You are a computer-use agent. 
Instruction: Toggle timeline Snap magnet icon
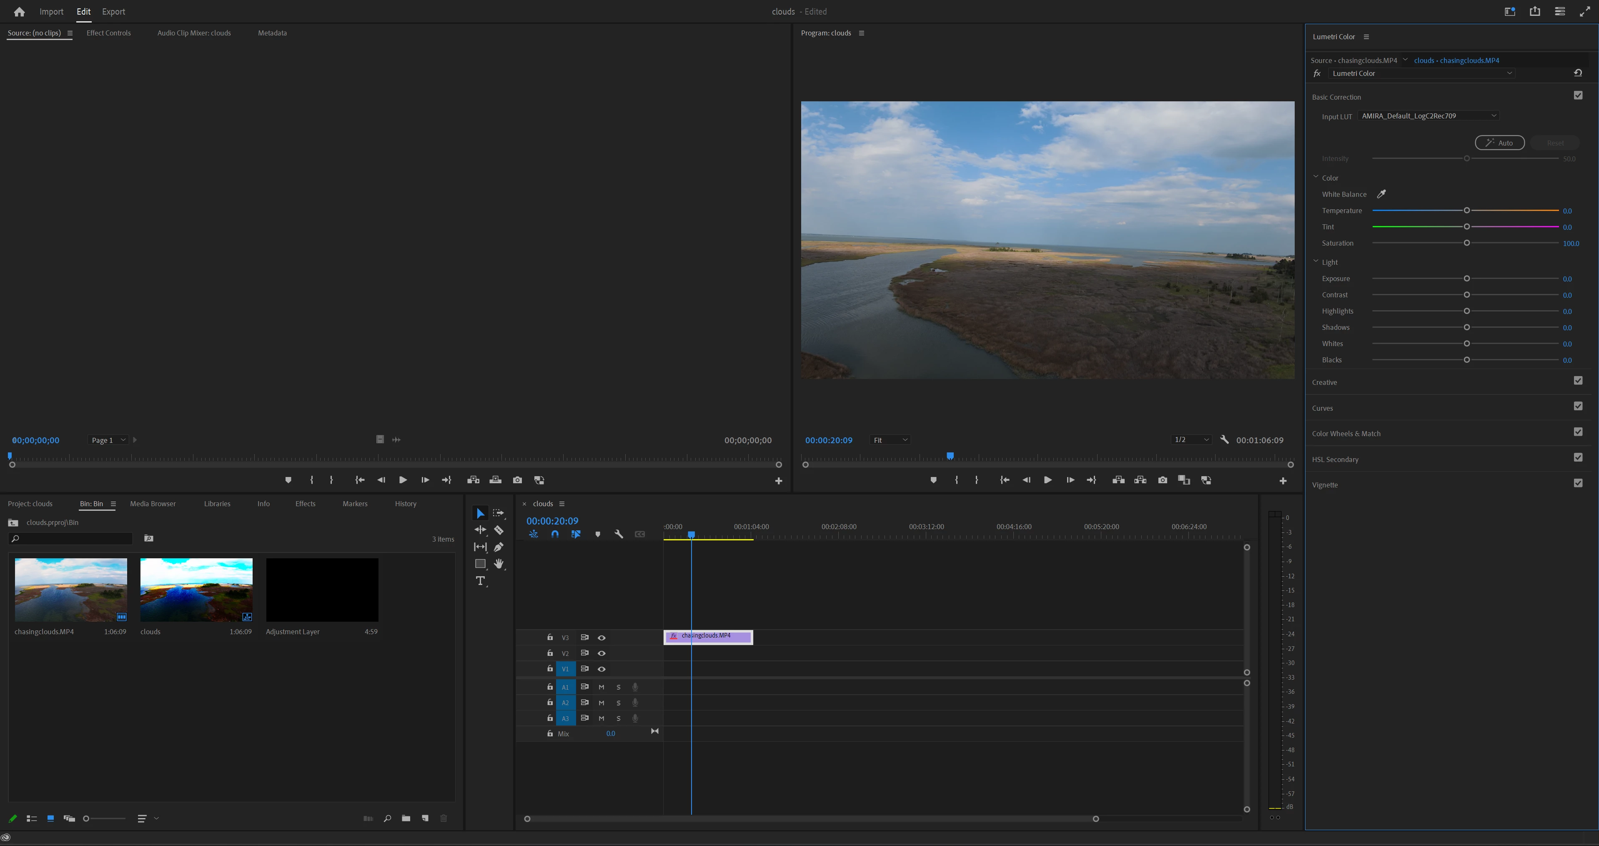554,535
